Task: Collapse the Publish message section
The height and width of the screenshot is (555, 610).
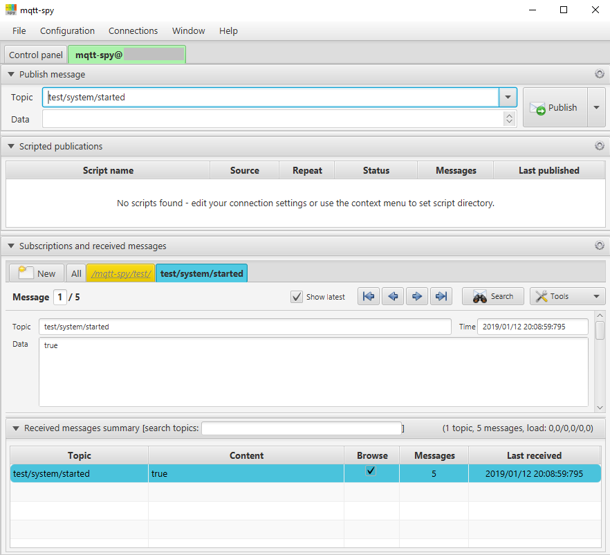Action: (x=11, y=74)
